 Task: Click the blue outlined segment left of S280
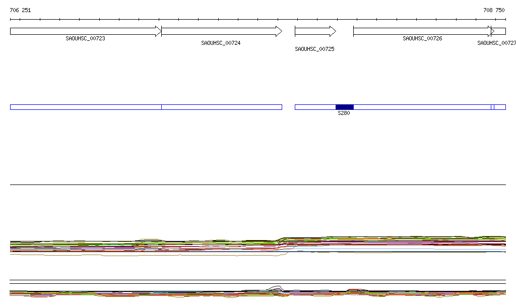pyautogui.click(x=315, y=107)
